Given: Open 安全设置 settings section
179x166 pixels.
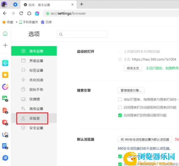Looking at the screenshot, I should pyautogui.click(x=34, y=128).
